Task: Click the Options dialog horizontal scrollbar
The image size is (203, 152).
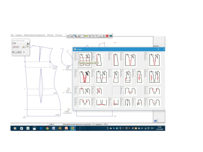Action: (119, 109)
